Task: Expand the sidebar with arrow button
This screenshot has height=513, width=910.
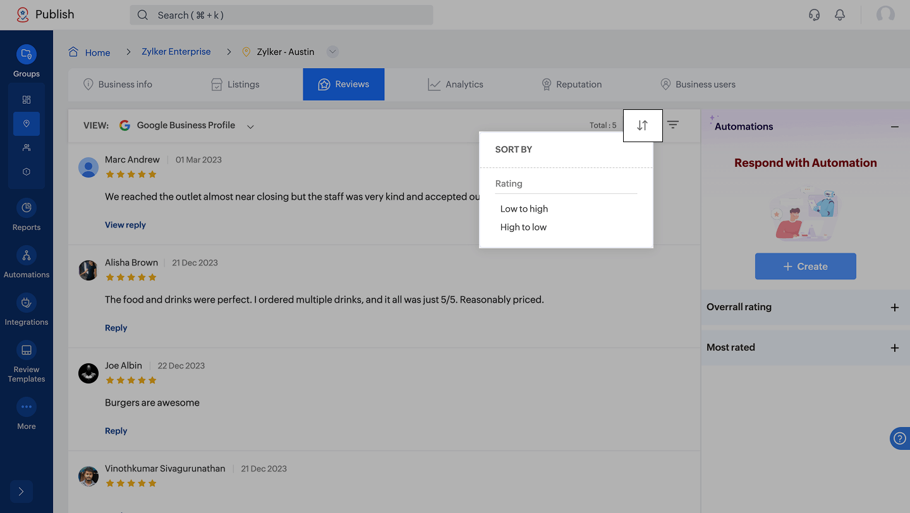Action: 21,492
